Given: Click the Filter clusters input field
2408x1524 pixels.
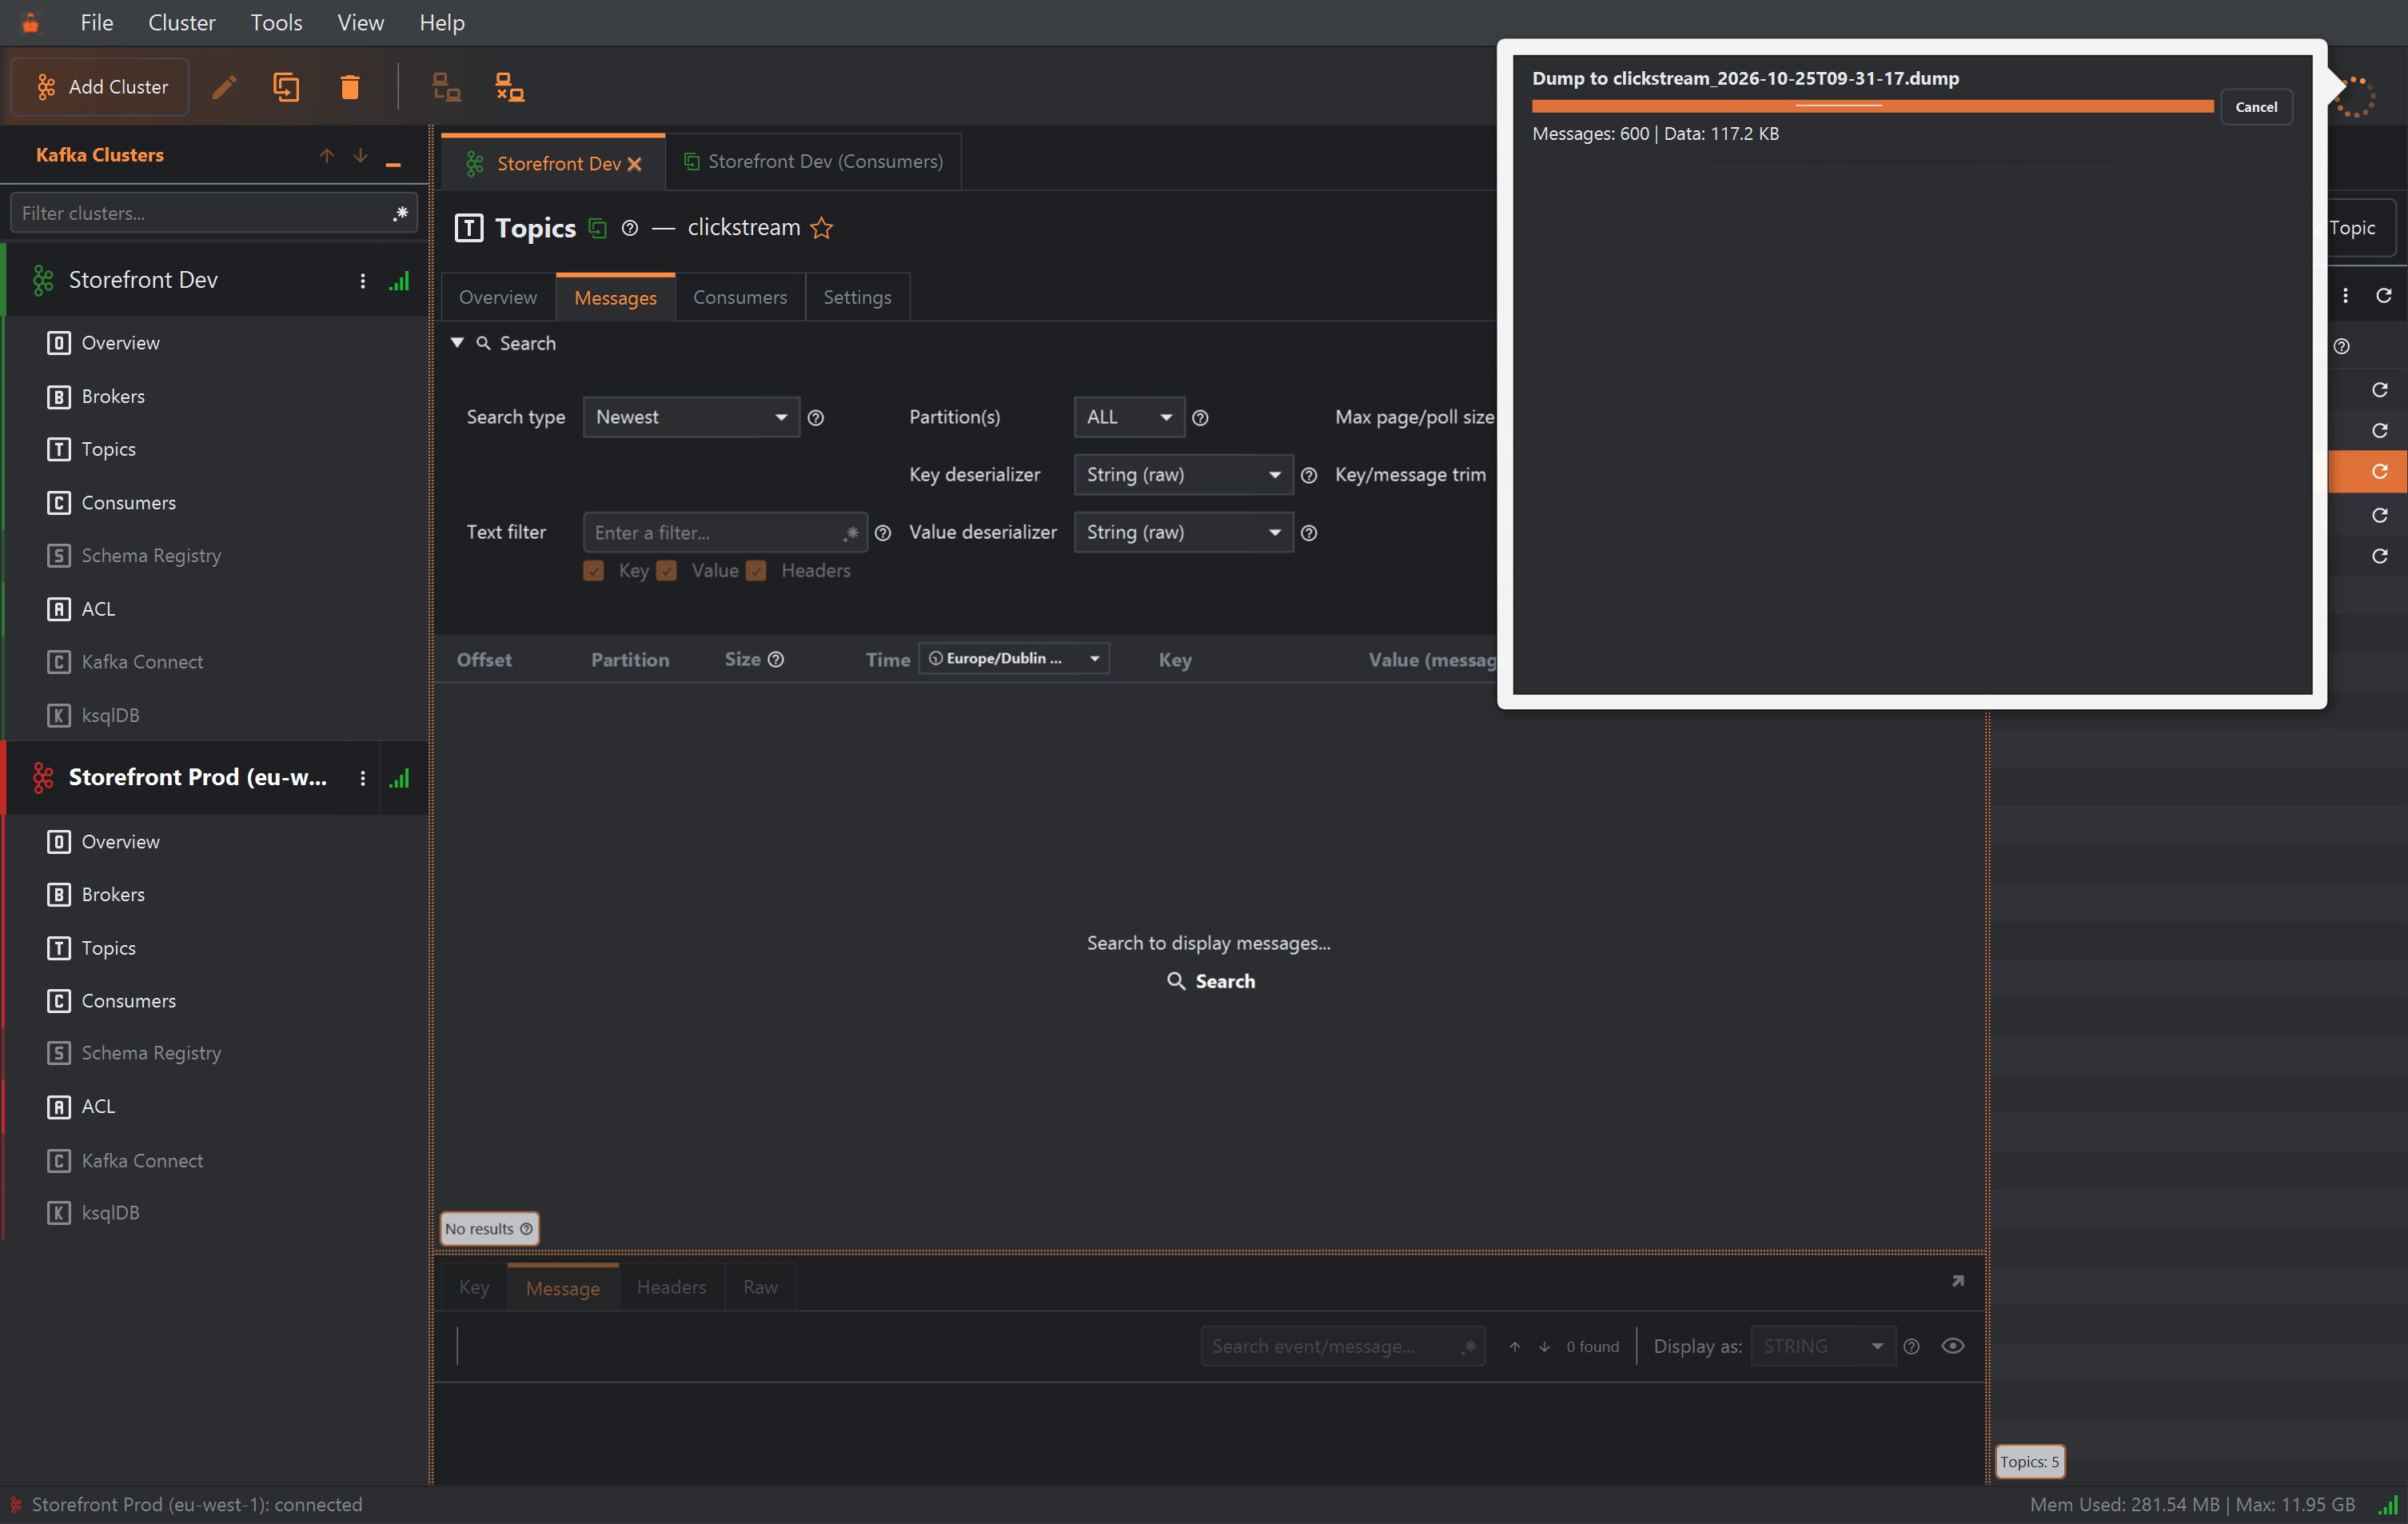Looking at the screenshot, I should pyautogui.click(x=213, y=213).
